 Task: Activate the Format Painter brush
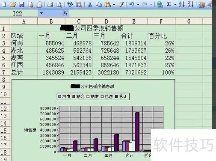pos(121,4)
